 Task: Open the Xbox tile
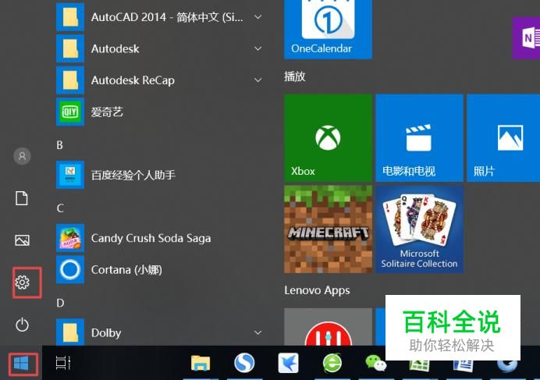click(x=328, y=138)
